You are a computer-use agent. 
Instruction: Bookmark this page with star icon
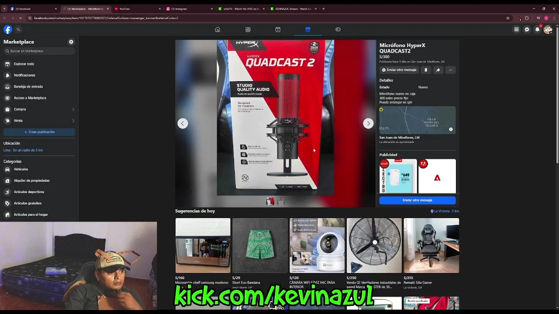[508, 18]
